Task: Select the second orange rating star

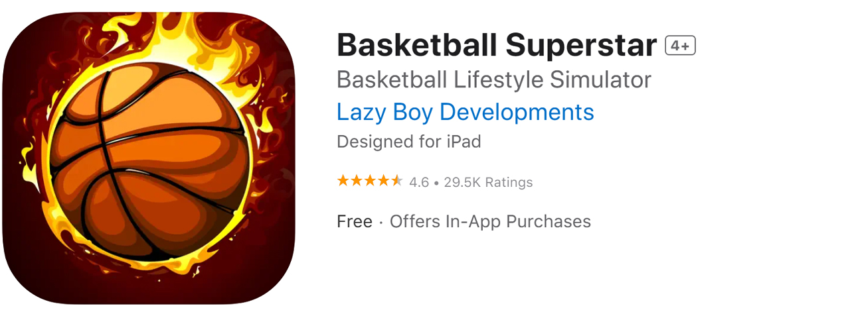Action: point(357,181)
